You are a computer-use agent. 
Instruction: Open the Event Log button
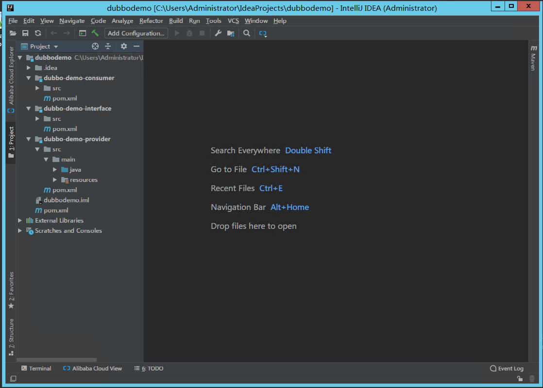pyautogui.click(x=507, y=369)
